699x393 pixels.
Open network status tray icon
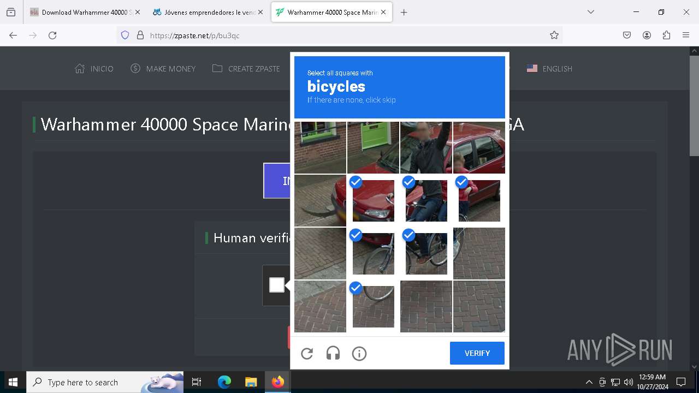615,382
